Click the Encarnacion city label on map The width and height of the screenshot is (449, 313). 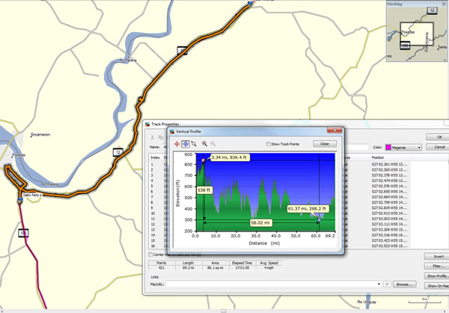pyautogui.click(x=40, y=135)
